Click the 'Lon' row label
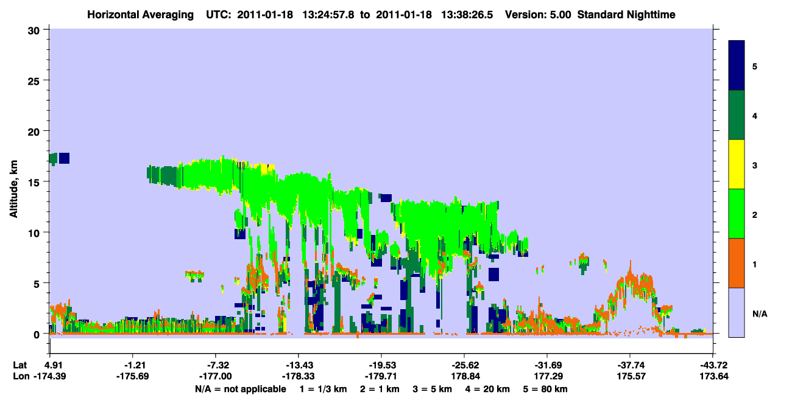The image size is (792, 406). click(20, 377)
